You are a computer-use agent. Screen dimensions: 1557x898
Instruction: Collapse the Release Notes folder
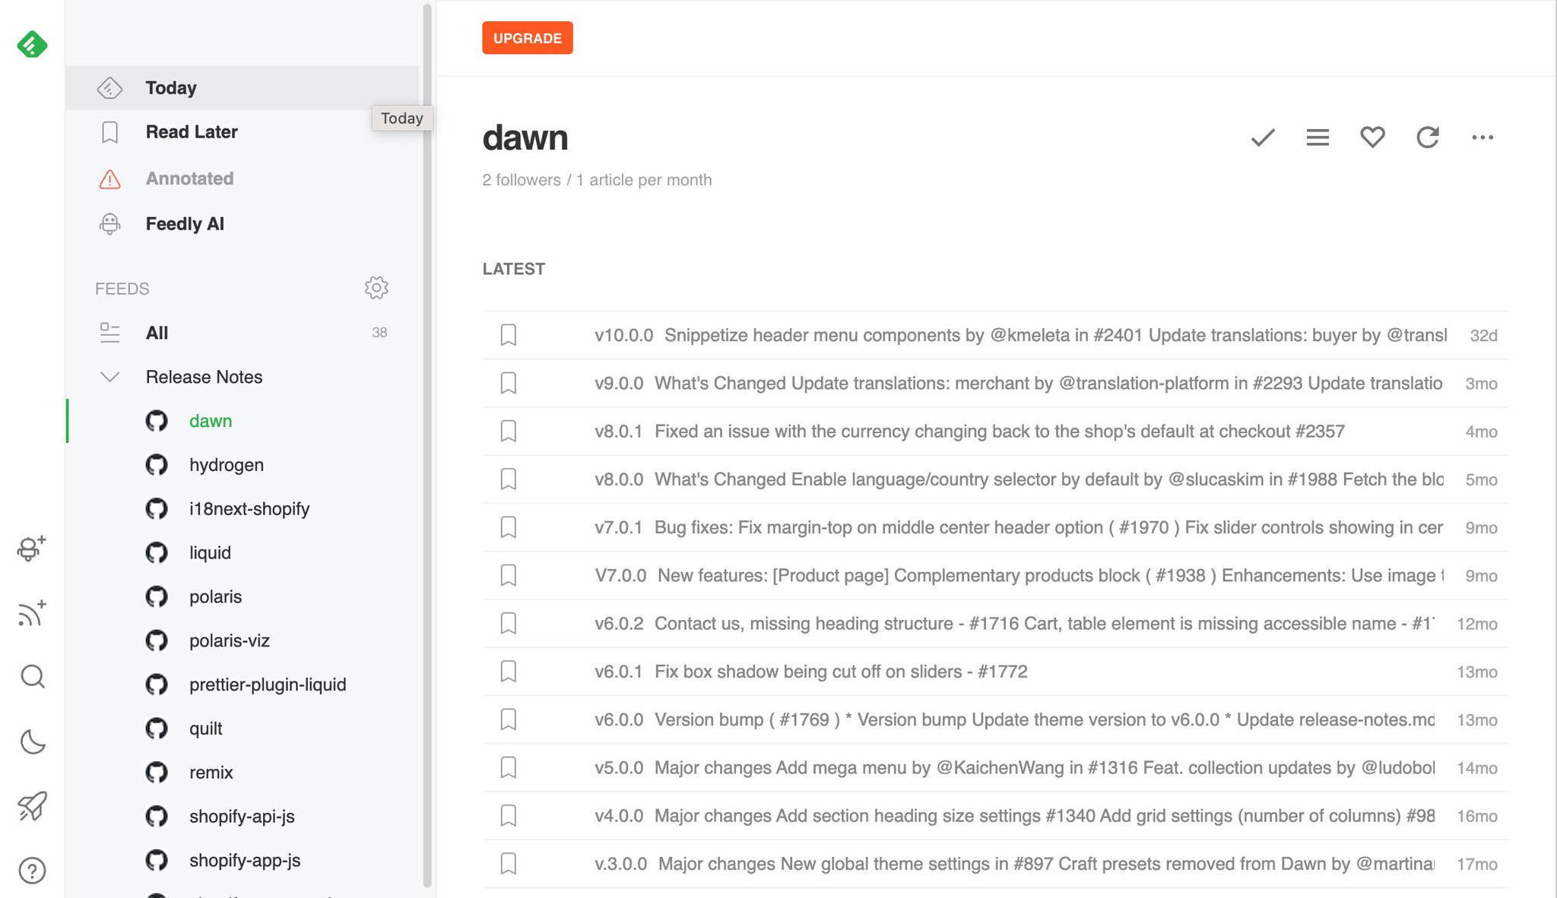(x=110, y=377)
